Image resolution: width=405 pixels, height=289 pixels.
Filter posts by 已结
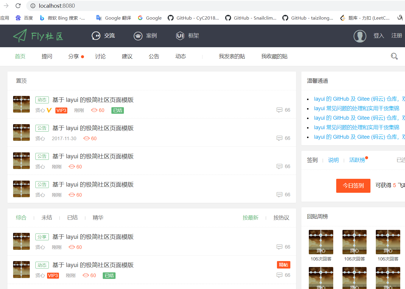[x=72, y=218]
